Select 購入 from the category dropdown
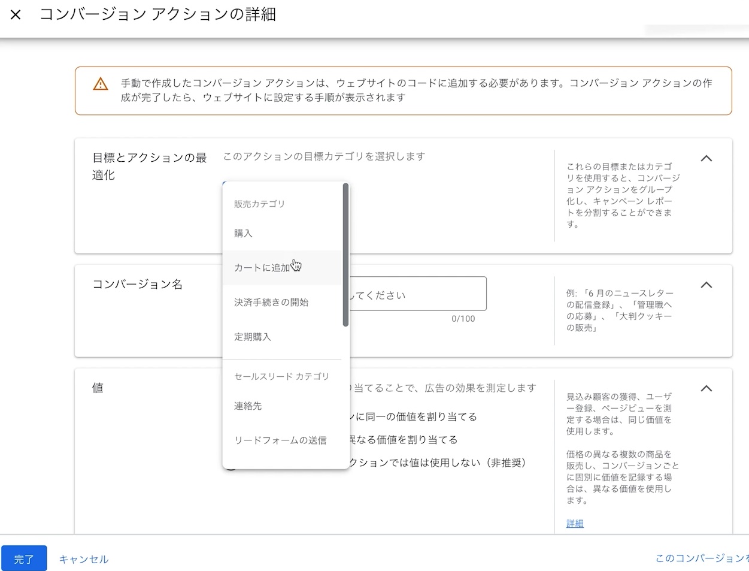The image size is (749, 571). pyautogui.click(x=282, y=233)
